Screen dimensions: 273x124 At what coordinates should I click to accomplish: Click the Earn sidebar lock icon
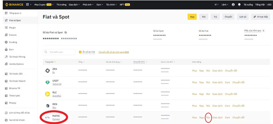coord(6,49)
